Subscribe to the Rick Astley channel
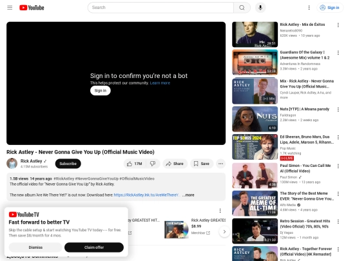 68,164
